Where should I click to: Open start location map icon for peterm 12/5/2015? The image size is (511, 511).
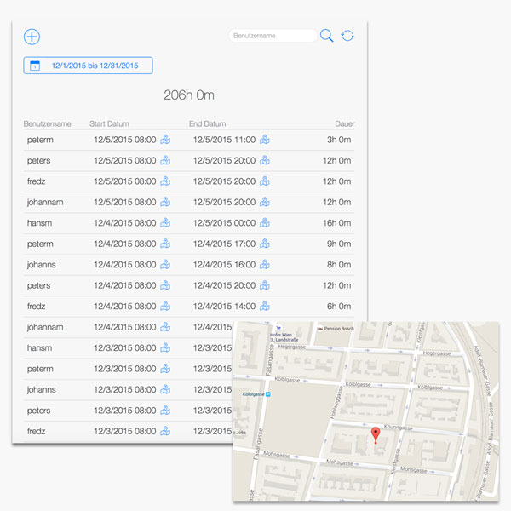click(x=165, y=140)
